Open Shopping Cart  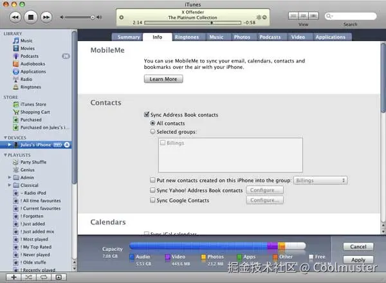click(x=35, y=112)
